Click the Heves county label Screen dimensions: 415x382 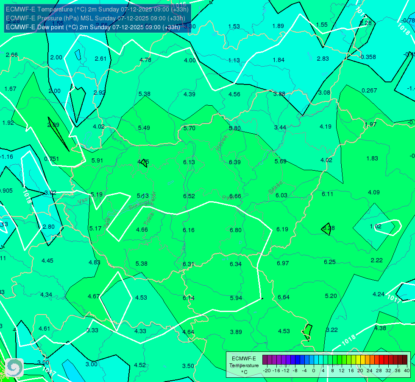[x=222, y=143]
